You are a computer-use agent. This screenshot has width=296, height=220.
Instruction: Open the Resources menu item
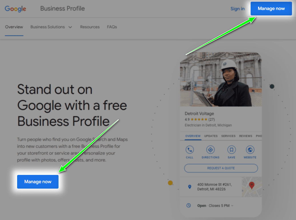(x=90, y=27)
